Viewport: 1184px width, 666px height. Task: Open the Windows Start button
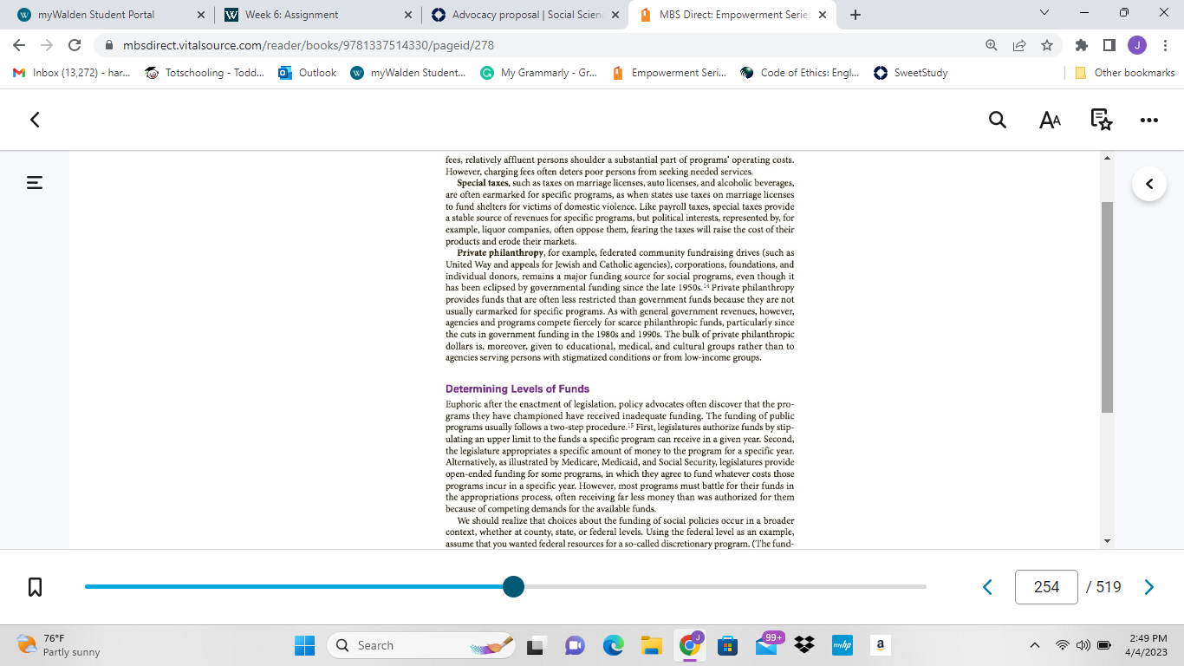click(304, 645)
